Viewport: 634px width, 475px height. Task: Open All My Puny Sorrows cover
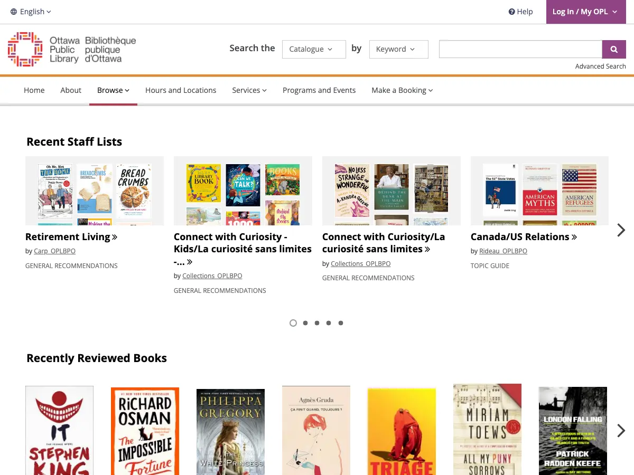[487, 430]
